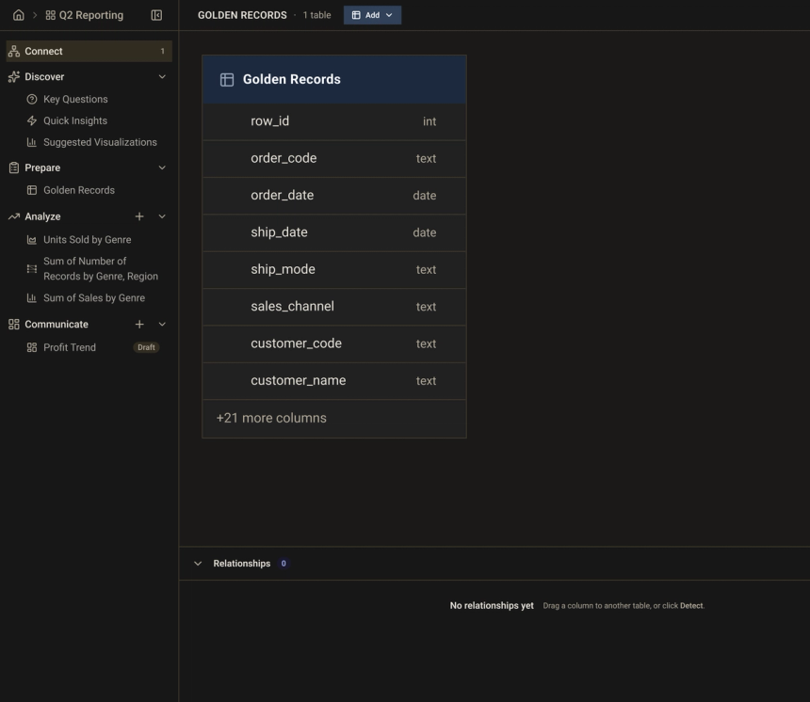
Task: Open Key Questions
Action: 75,99
